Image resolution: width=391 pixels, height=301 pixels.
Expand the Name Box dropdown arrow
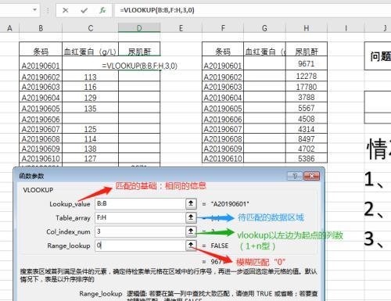[x=34, y=10]
